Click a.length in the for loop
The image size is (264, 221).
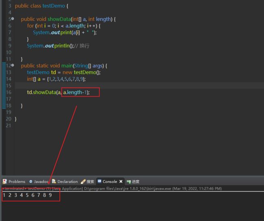(x=75, y=26)
